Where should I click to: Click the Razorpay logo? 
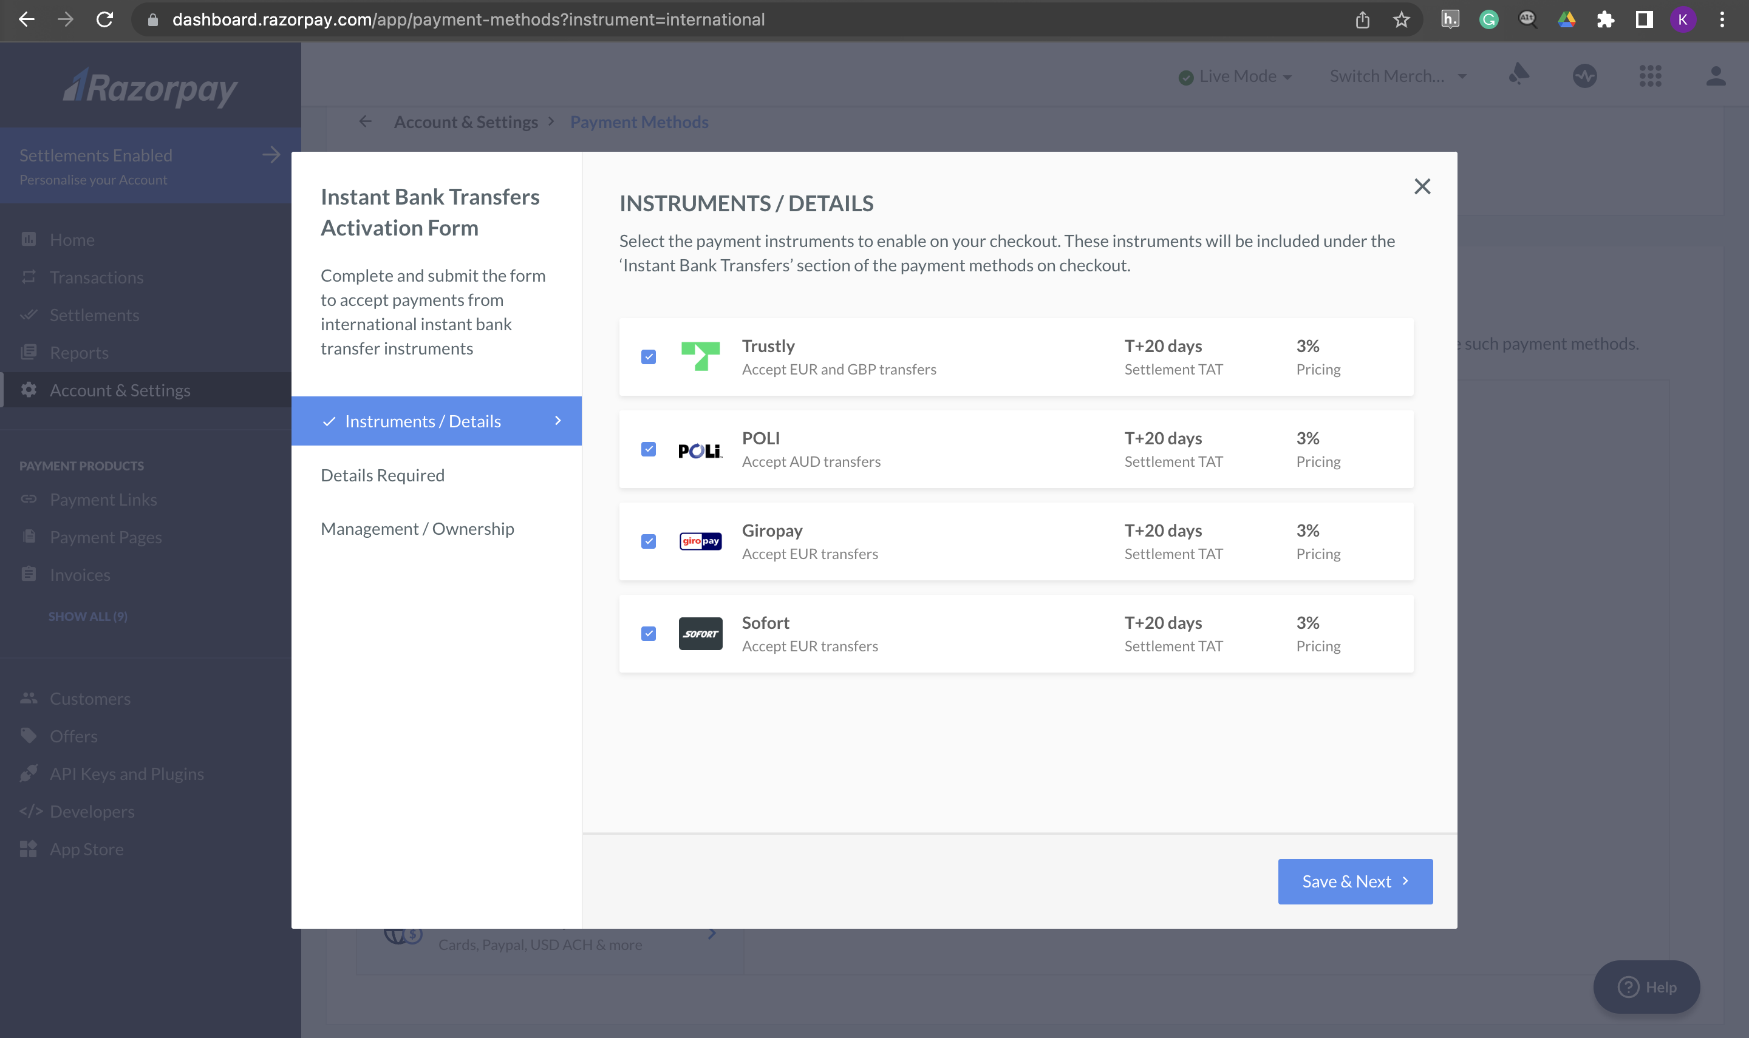150,87
